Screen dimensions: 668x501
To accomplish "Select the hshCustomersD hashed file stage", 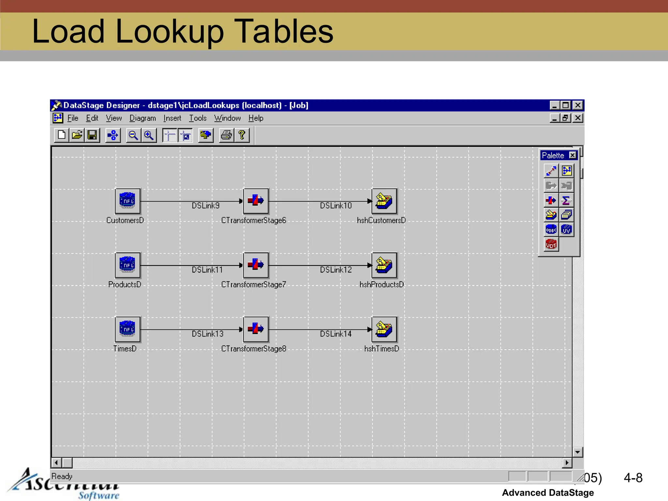I will [384, 201].
